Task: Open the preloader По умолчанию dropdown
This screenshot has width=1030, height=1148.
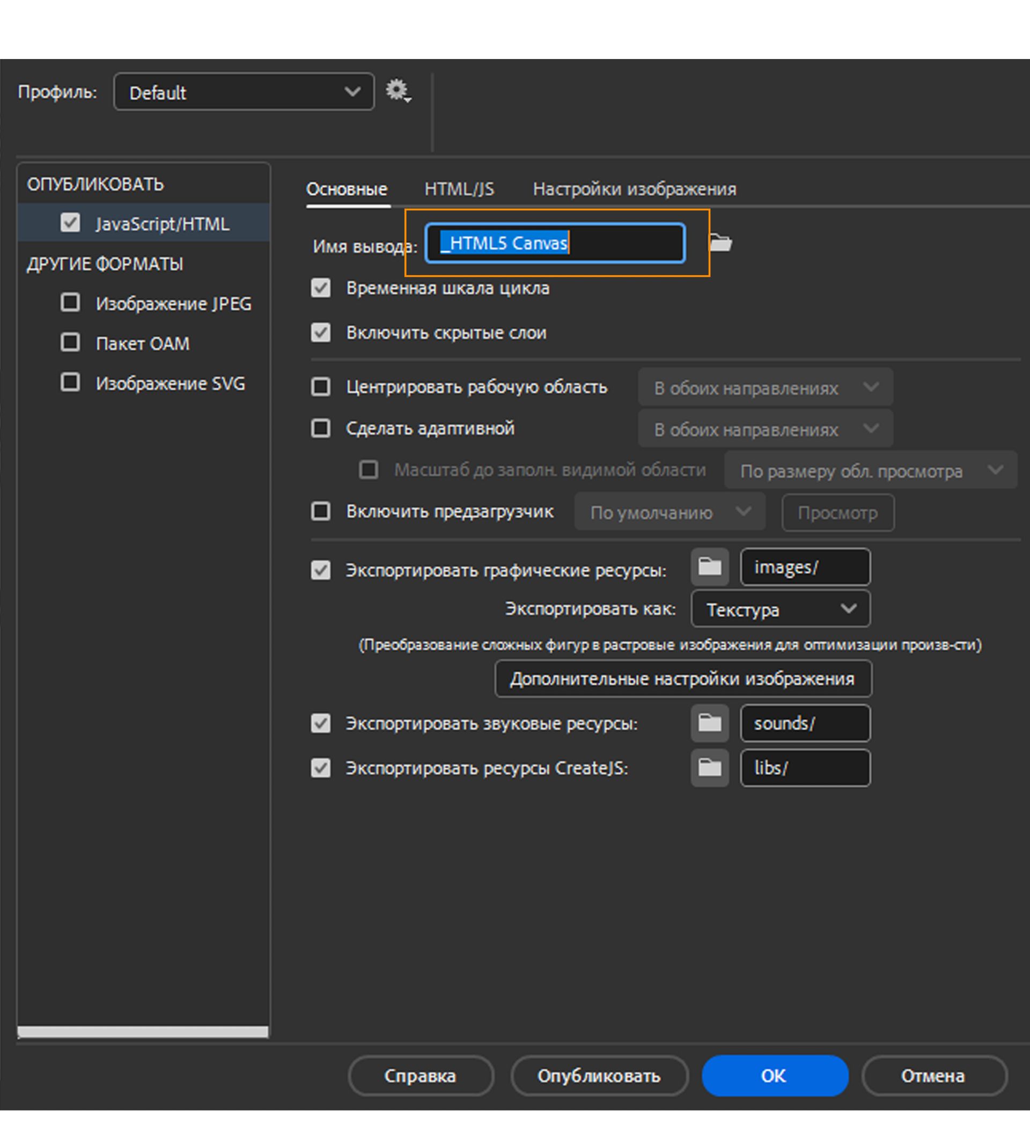Action: tap(670, 512)
